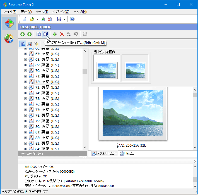
Task: Click the floppy disk save icon
Action: pyautogui.click(x=59, y=19)
